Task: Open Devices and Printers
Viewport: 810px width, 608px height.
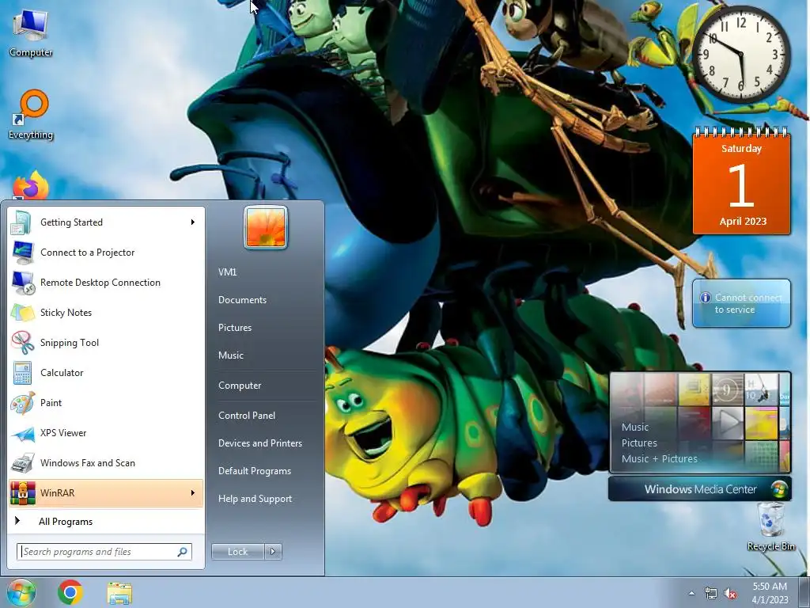Action: click(x=260, y=443)
